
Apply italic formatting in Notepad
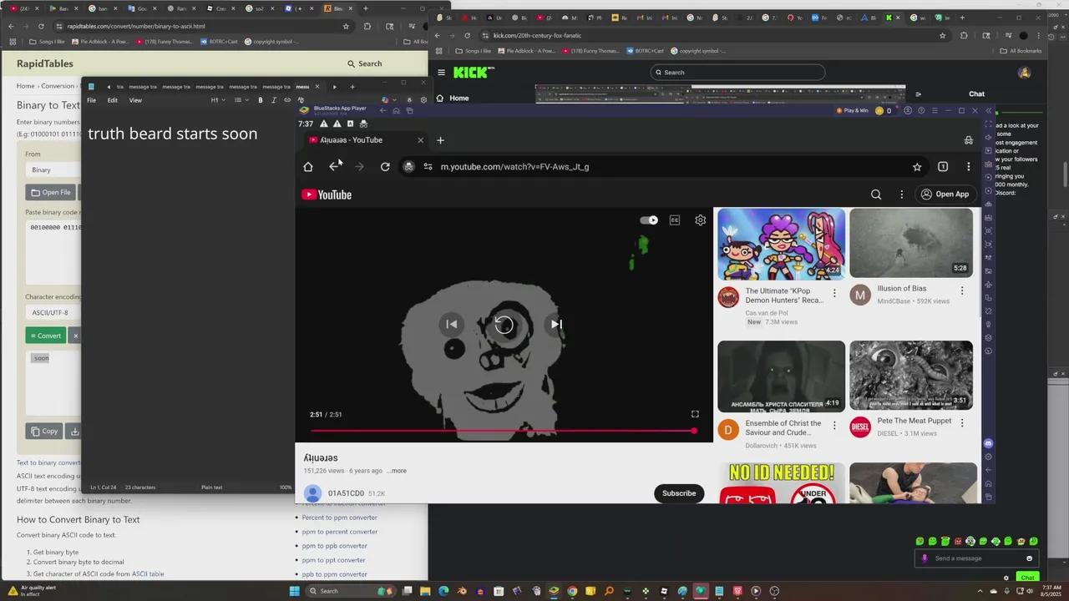[274, 100]
